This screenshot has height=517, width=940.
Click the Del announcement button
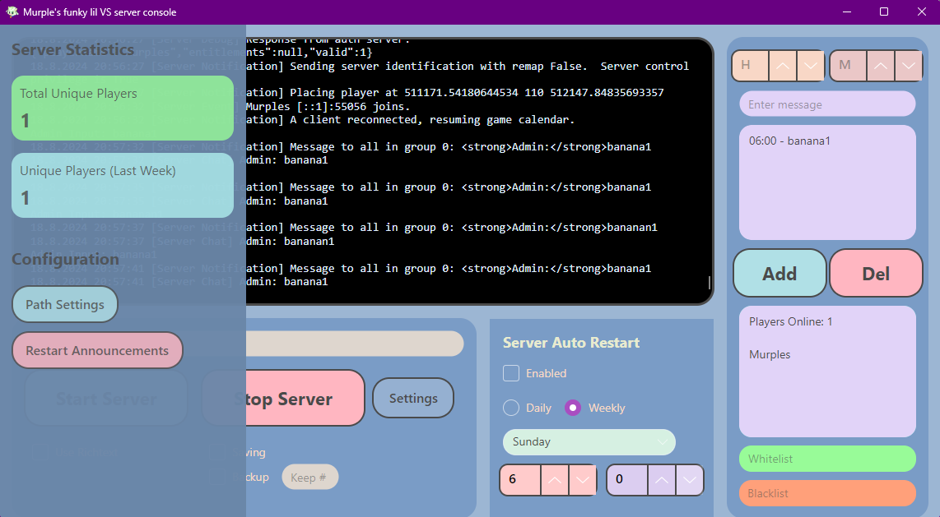pyautogui.click(x=876, y=273)
